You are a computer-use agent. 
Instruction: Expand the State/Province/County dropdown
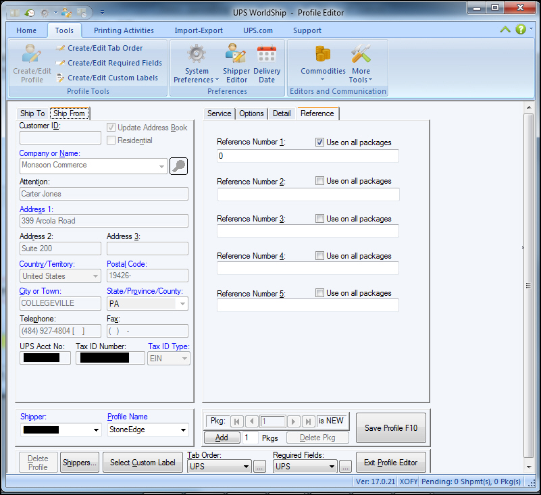[x=182, y=304]
